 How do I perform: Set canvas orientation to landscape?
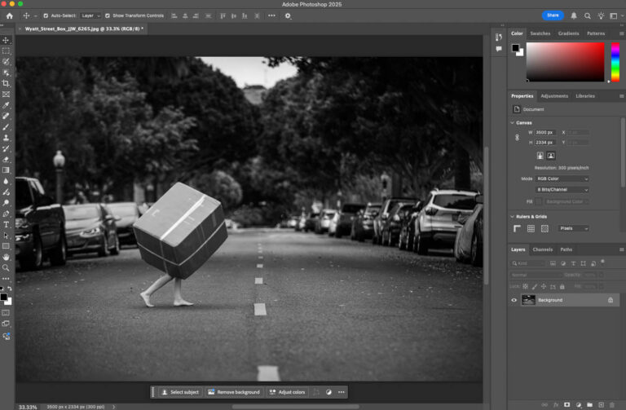(x=551, y=156)
